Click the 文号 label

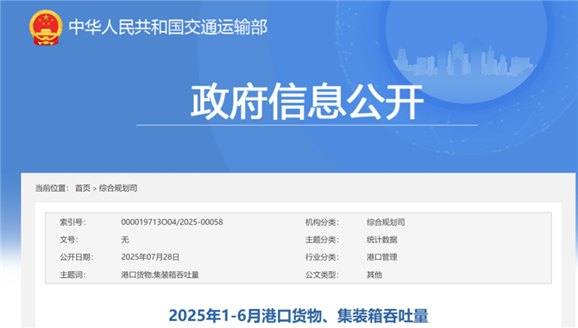coord(68,240)
